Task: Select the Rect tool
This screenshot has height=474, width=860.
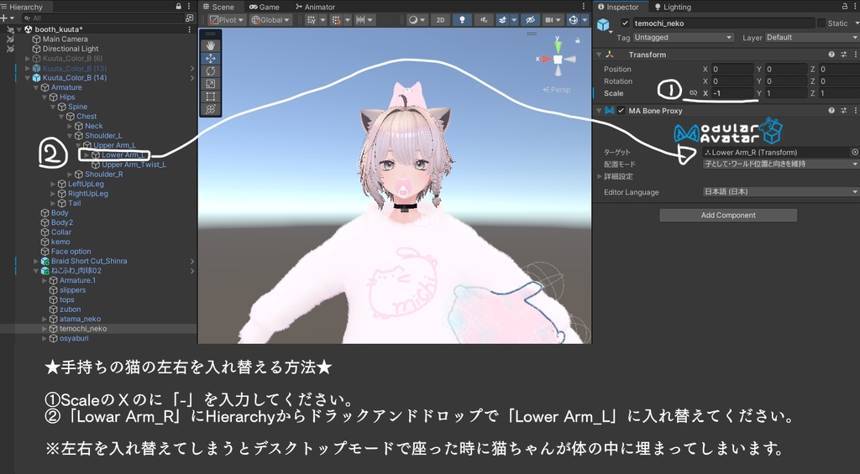Action: (211, 96)
